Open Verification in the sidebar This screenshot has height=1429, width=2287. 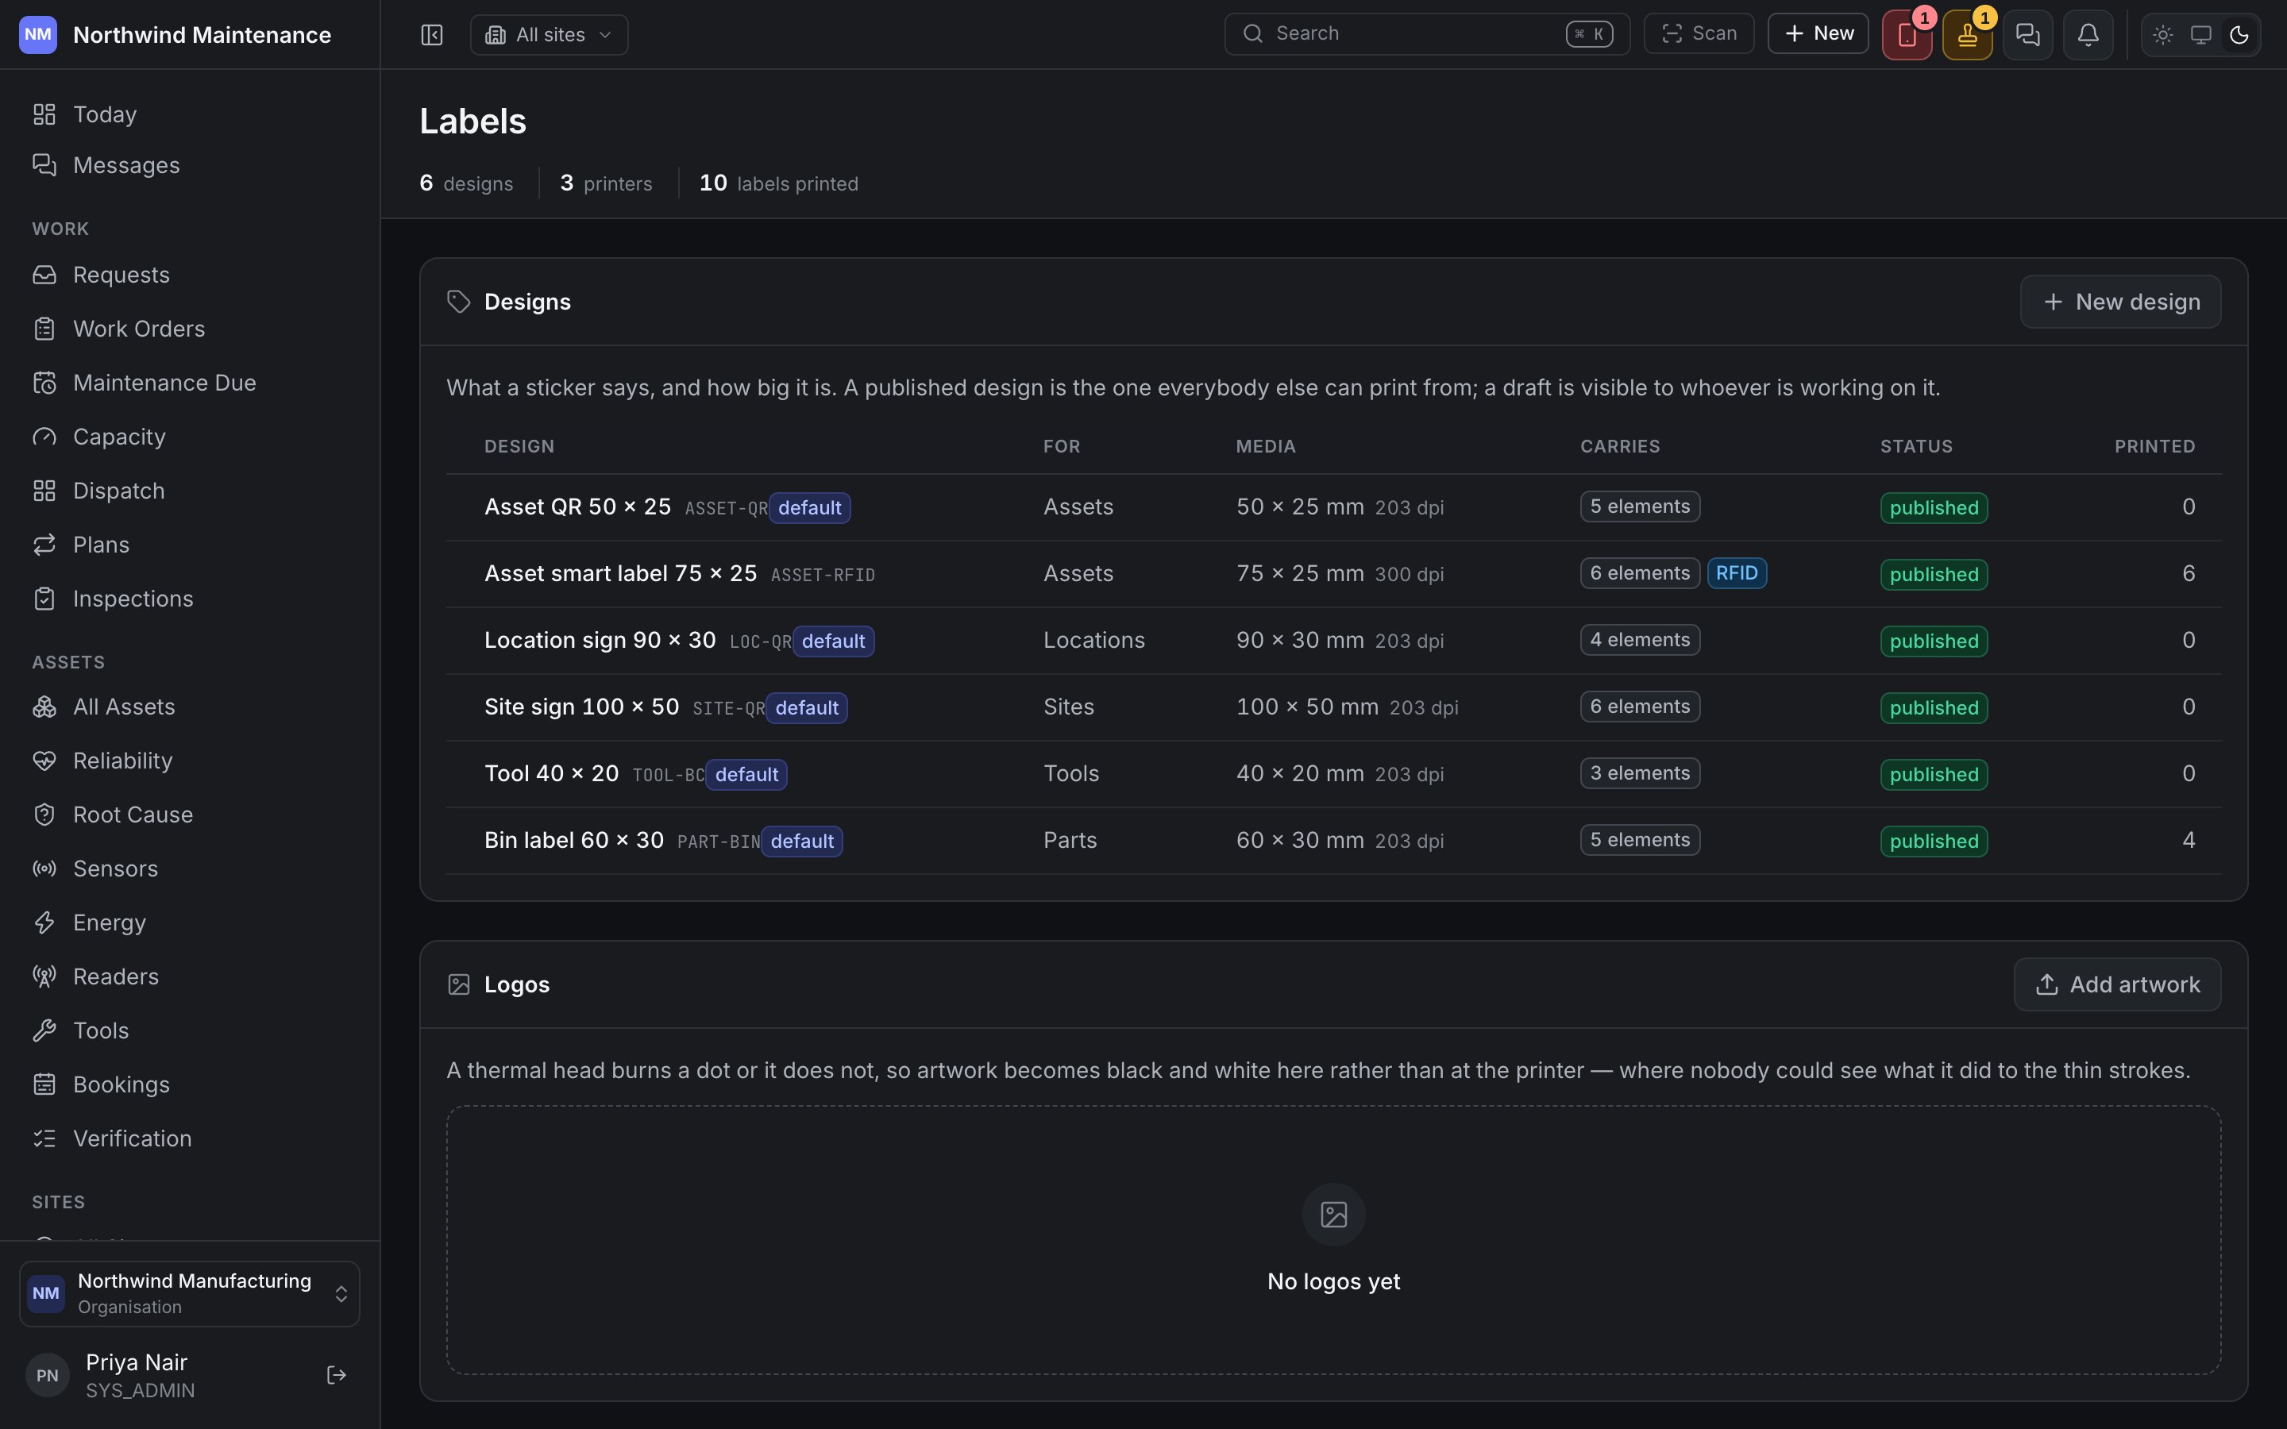click(x=189, y=1138)
